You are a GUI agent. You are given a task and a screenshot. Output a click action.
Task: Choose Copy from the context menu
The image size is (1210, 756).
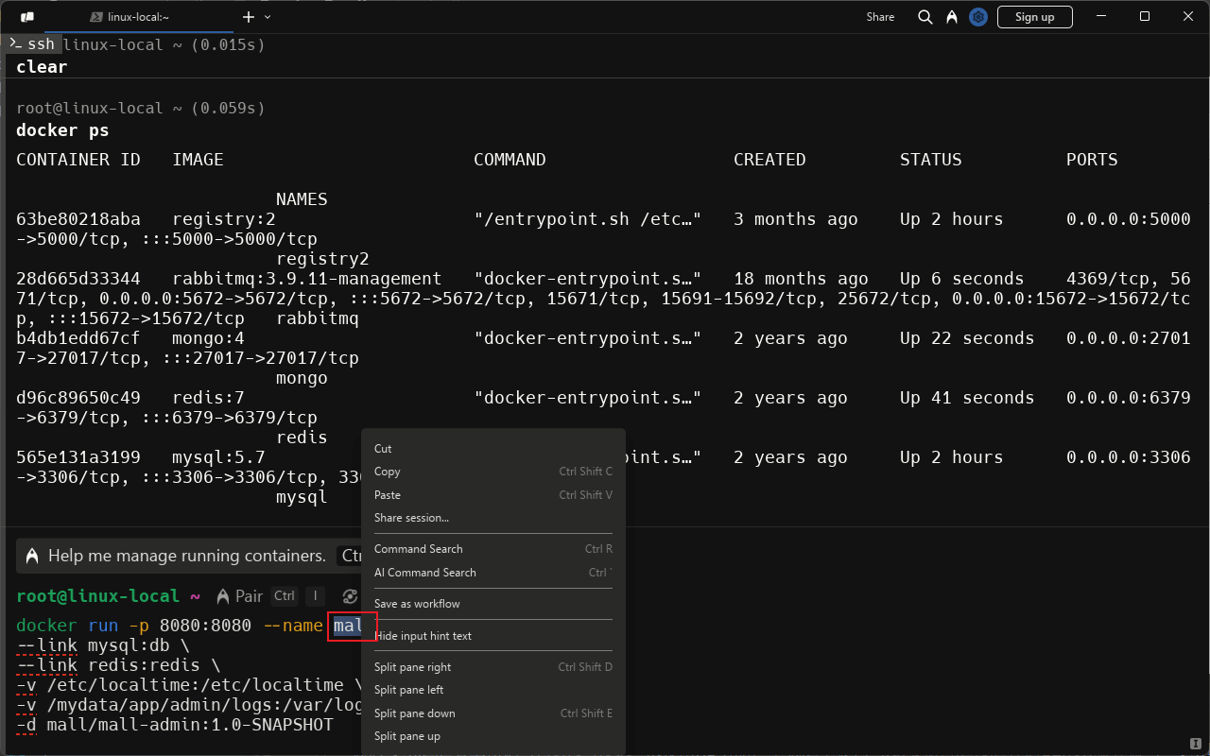point(388,472)
